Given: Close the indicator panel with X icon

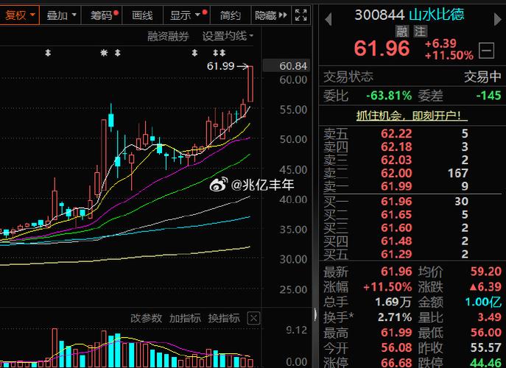Looking at the screenshot, I should 253,318.
